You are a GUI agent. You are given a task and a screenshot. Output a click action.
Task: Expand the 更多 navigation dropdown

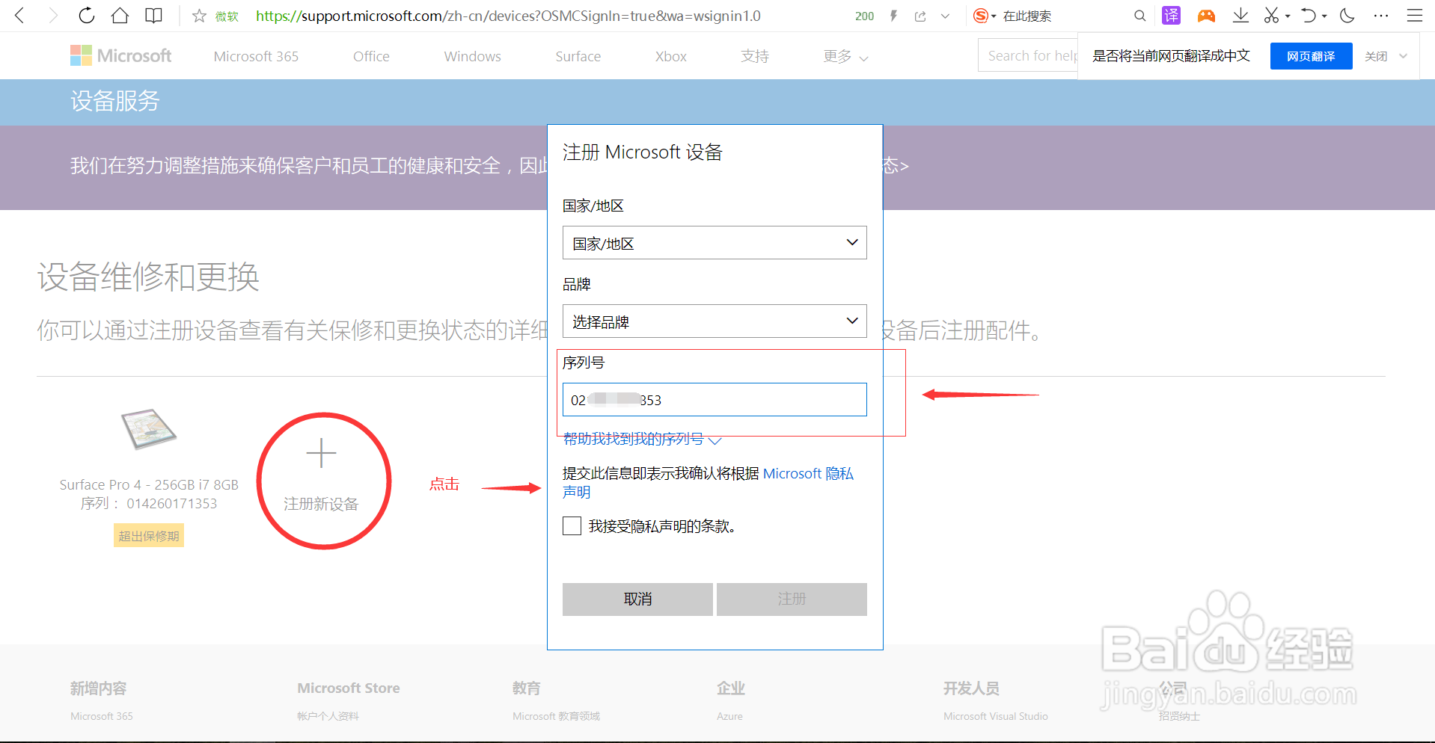point(845,56)
